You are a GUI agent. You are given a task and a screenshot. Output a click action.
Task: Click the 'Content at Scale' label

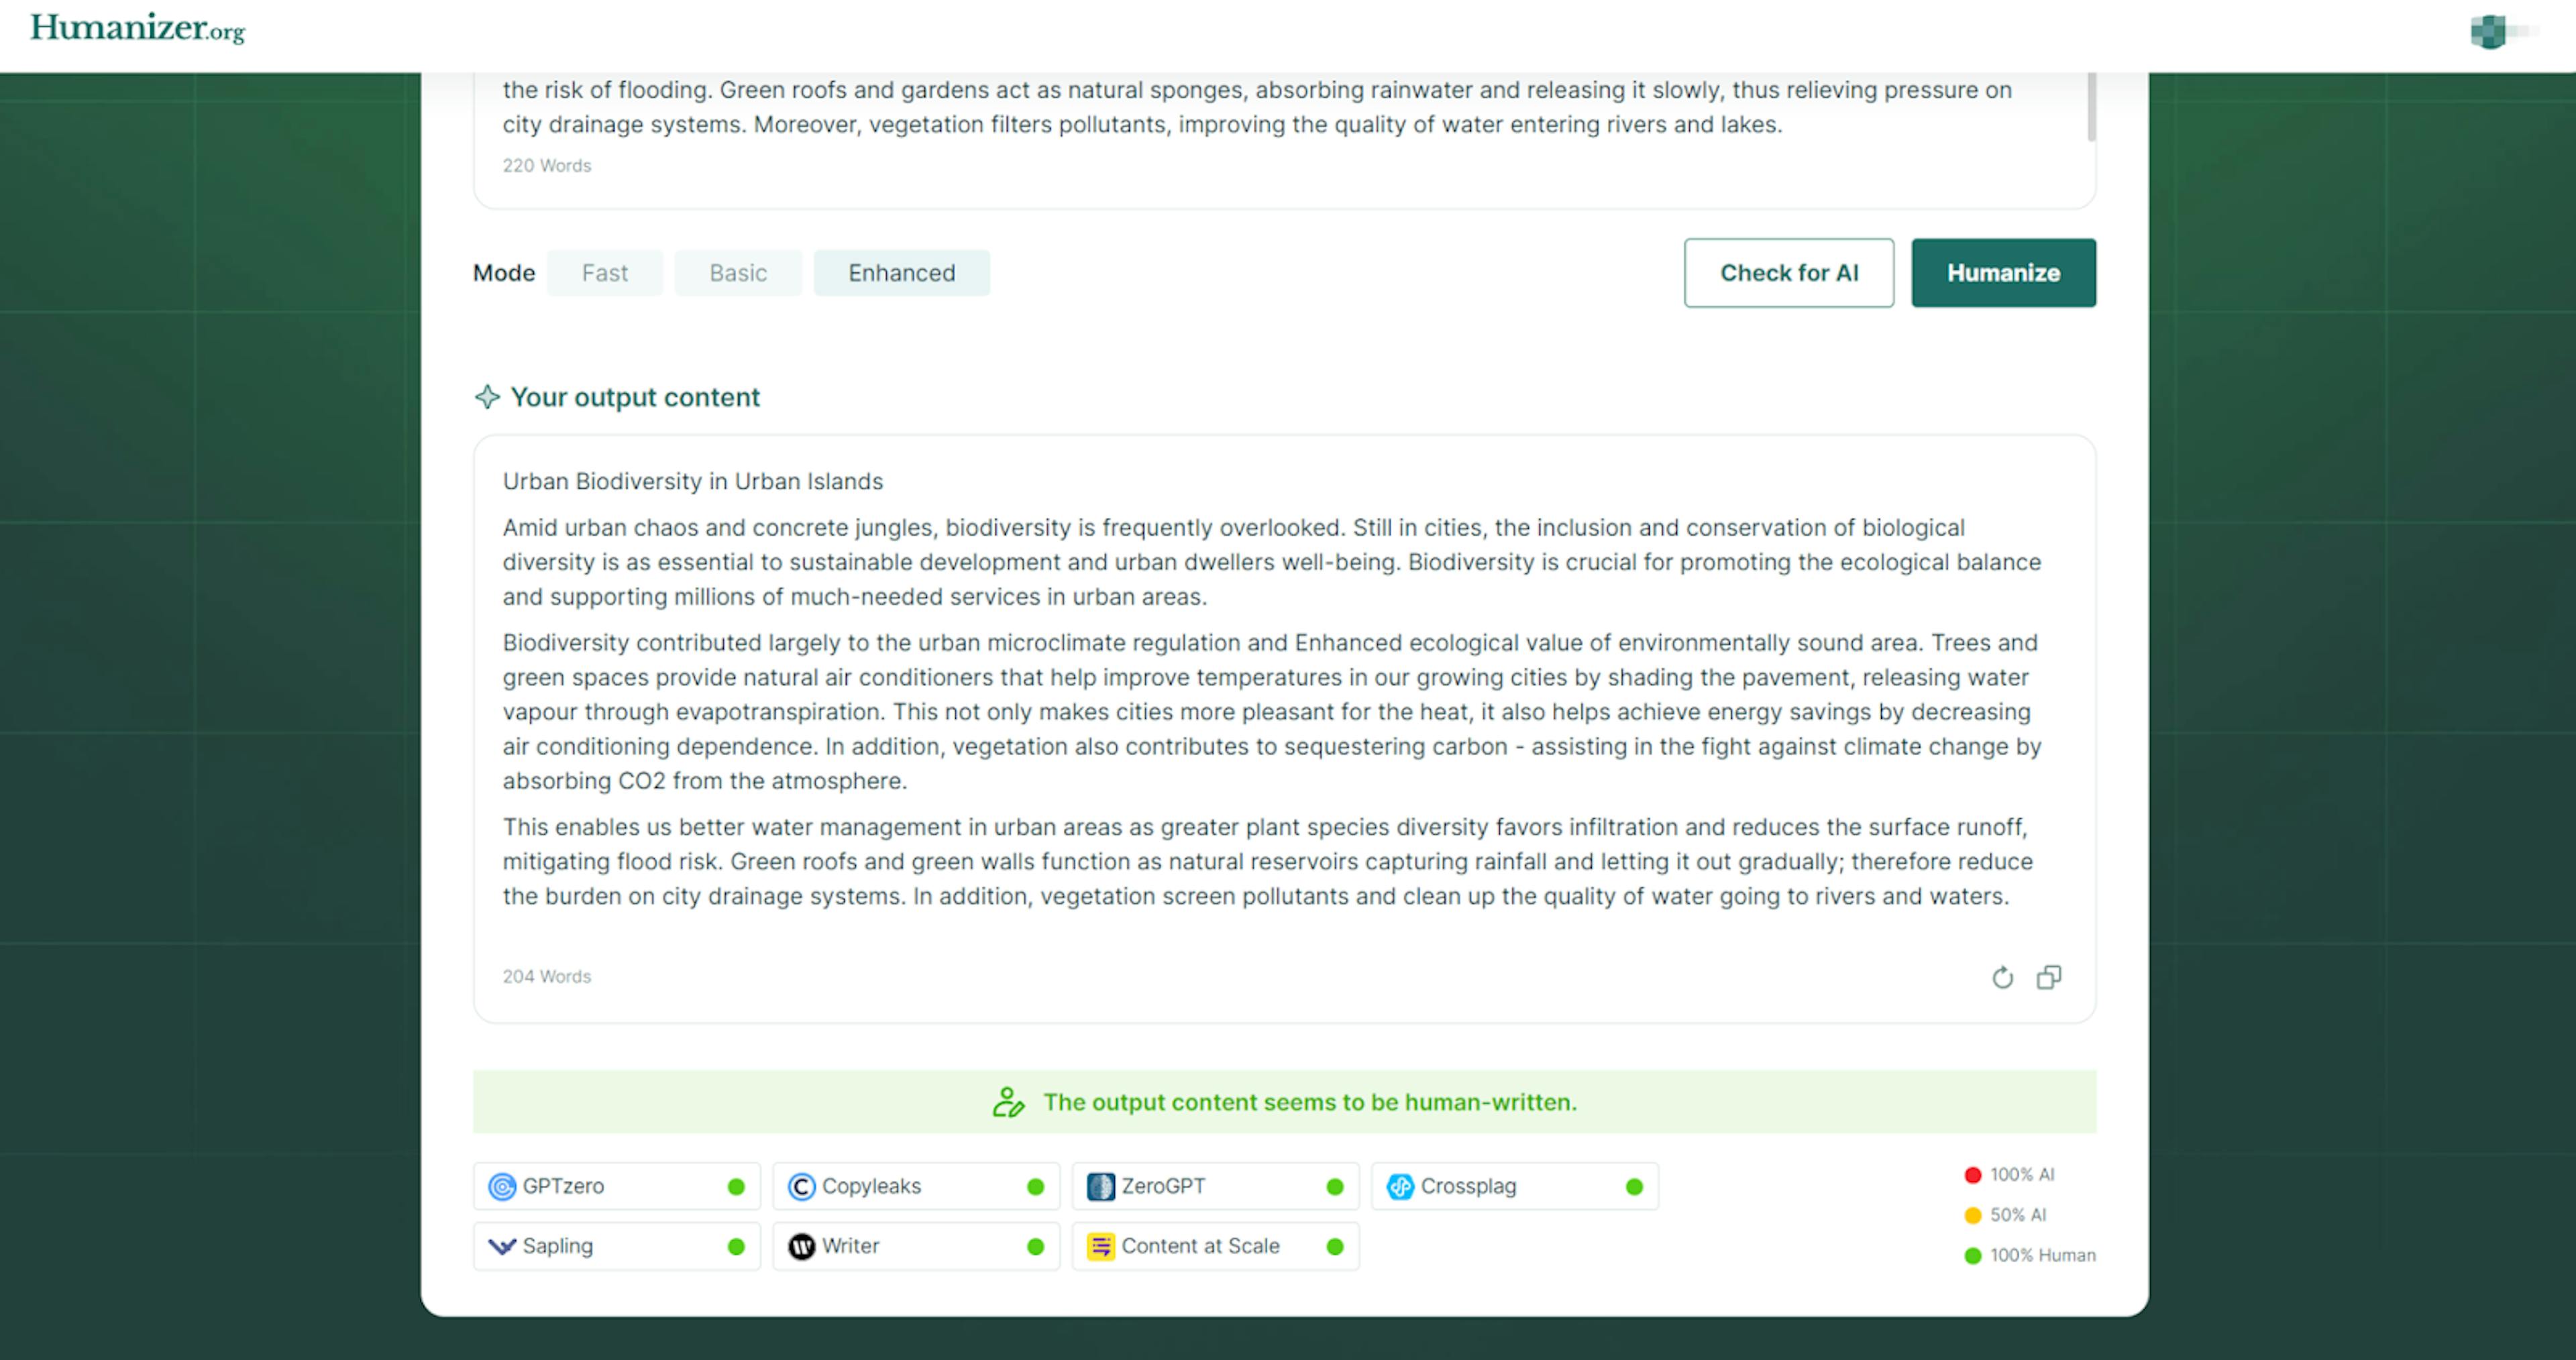point(1200,1246)
